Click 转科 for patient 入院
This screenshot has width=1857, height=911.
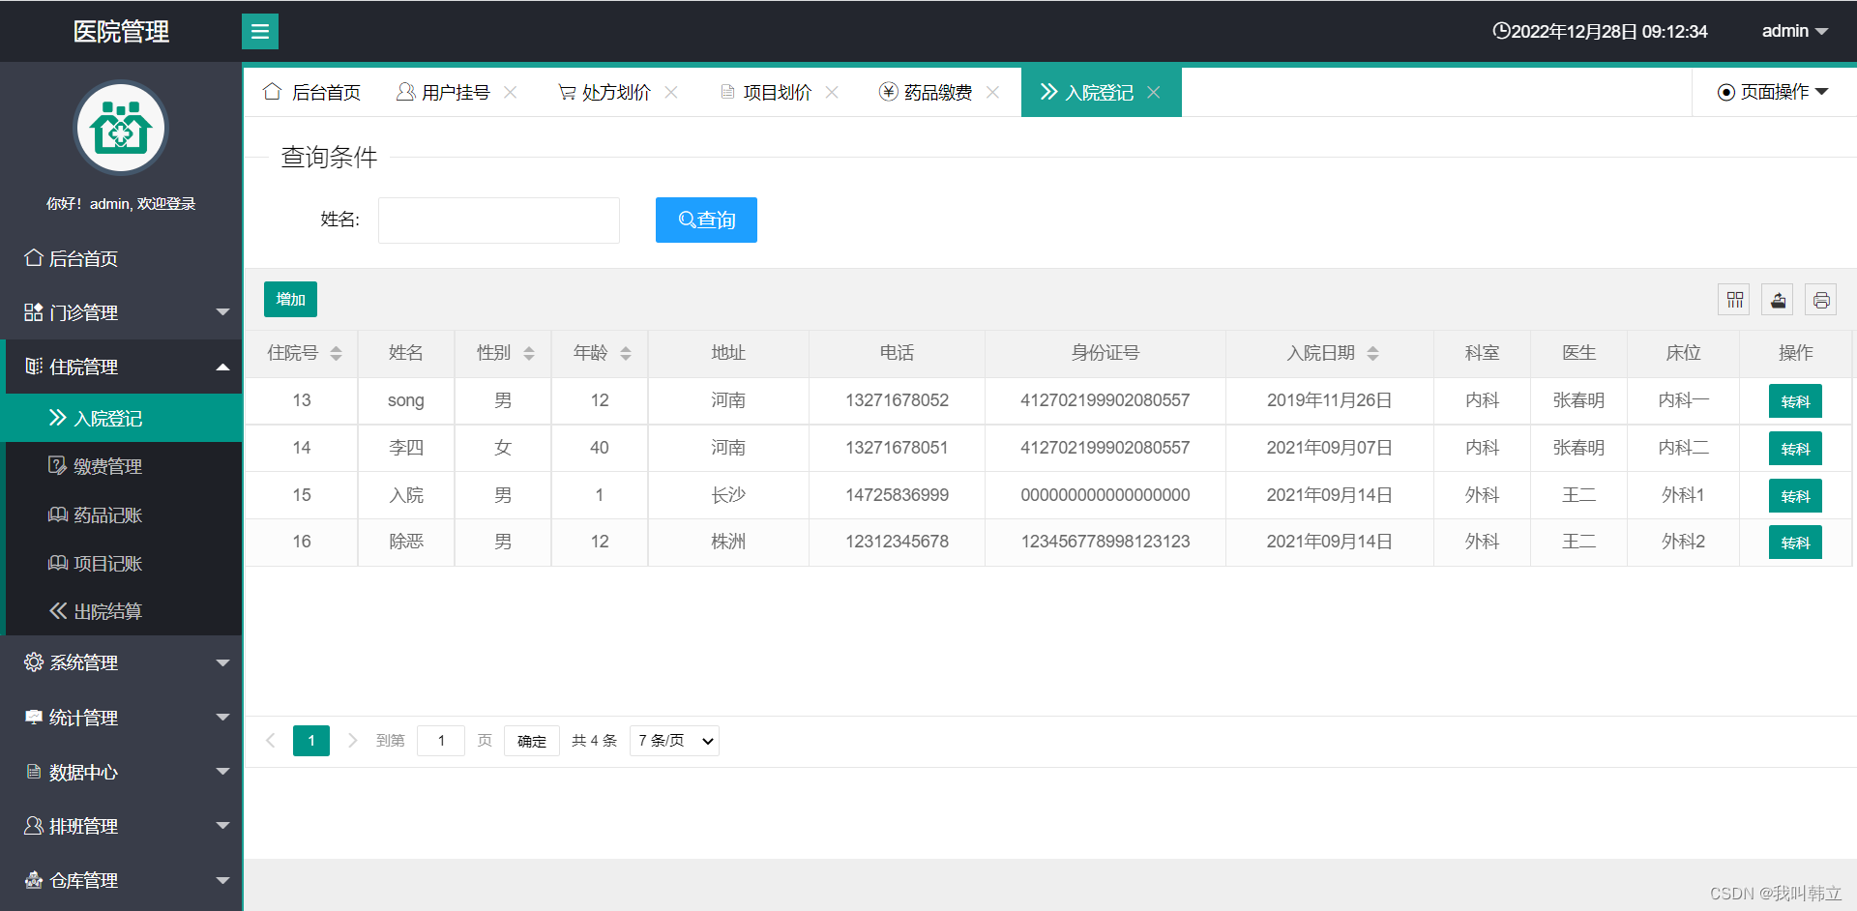pos(1795,496)
